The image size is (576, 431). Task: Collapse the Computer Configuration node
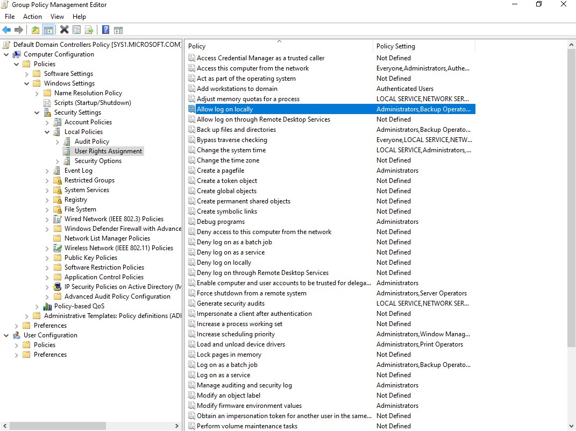(6, 54)
